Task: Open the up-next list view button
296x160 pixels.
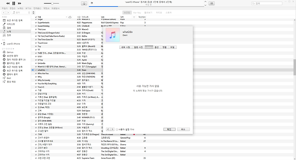Action: click(x=211, y=3)
